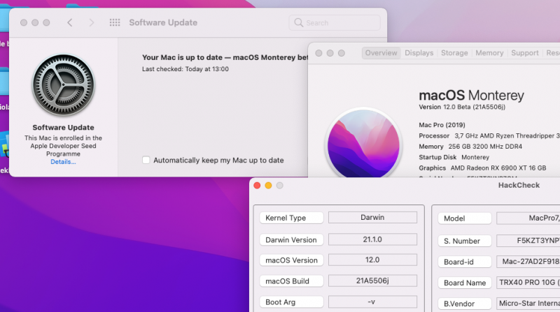This screenshot has width=560, height=312.
Task: Click the B.Vendor label
Action: coord(465,304)
